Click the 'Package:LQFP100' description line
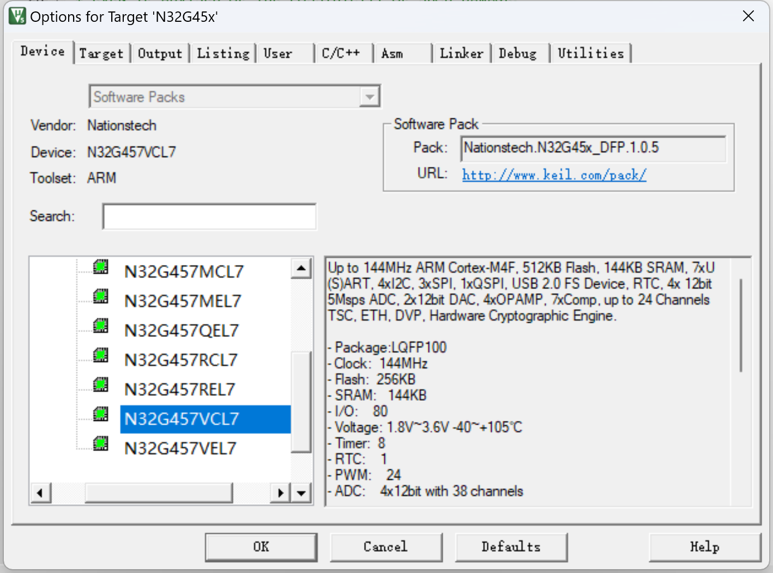 pyautogui.click(x=387, y=347)
